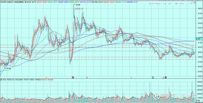Click the X10 scale button
203x103 pixels.
pyautogui.click(x=198, y=101)
